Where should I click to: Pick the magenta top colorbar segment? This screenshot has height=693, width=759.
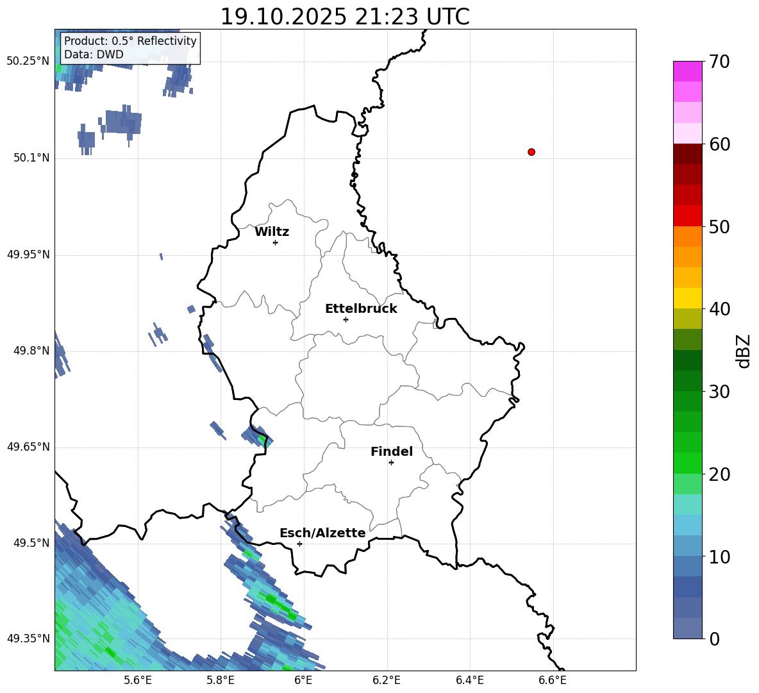coord(687,71)
